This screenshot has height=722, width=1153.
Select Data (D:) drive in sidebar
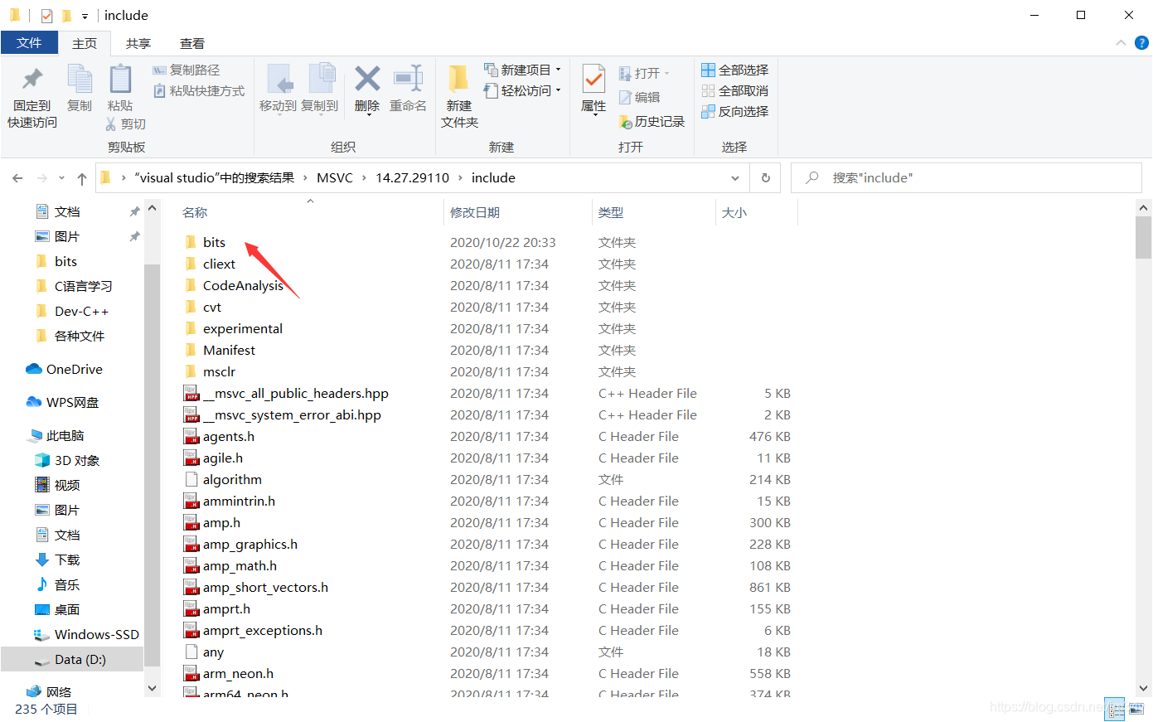(x=72, y=660)
